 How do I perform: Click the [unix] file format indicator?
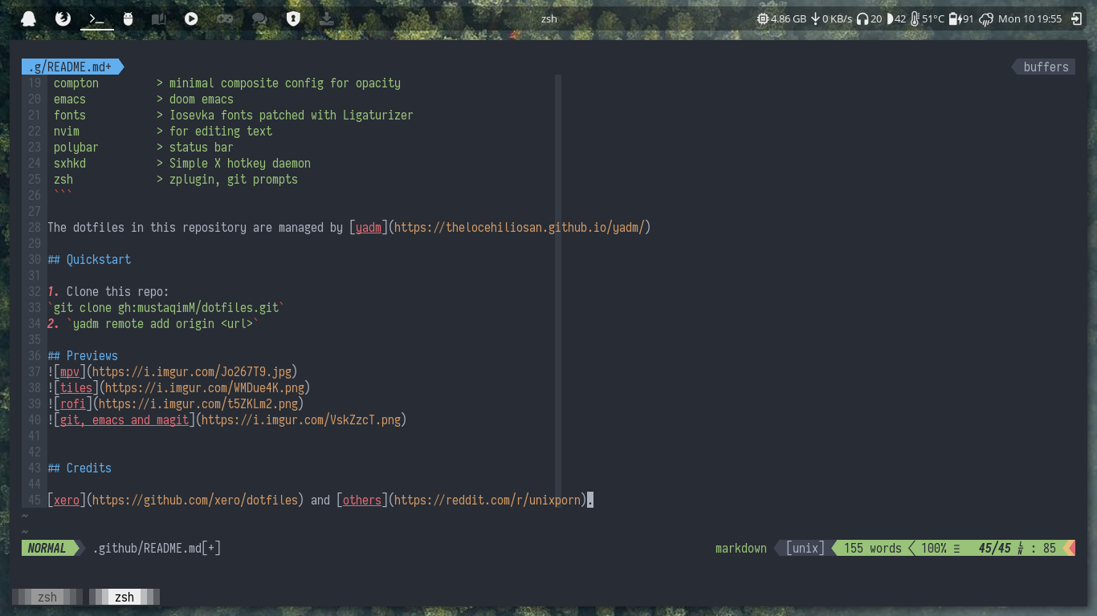805,548
